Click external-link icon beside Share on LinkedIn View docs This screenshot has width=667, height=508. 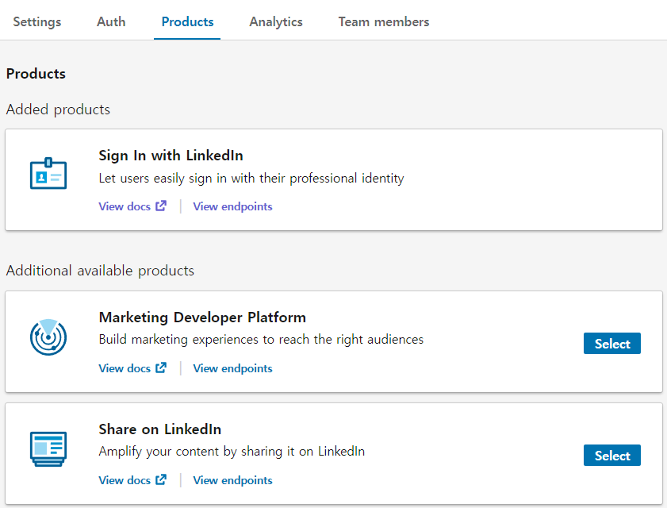pos(161,480)
